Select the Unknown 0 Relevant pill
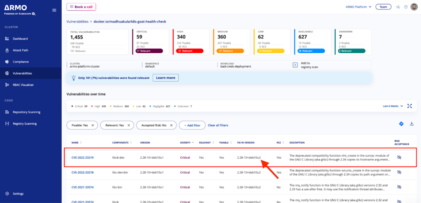The width and height of the screenshot is (421, 203). pos(352,51)
